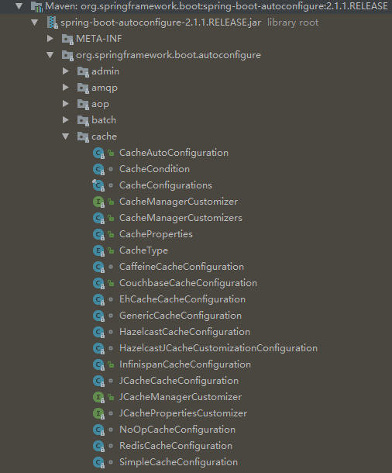Click the CacheManagerCustomizer interface icon
The width and height of the screenshot is (392, 473).
98,202
